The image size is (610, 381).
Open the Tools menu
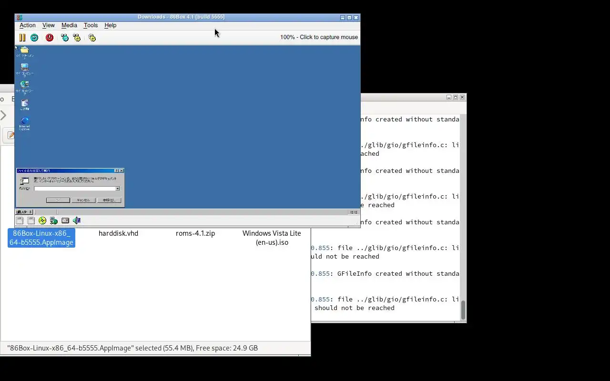[91, 25]
